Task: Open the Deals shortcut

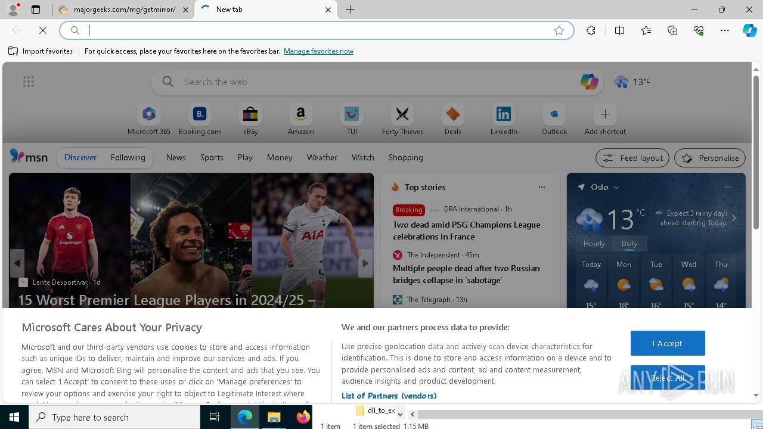Action: pos(453,120)
